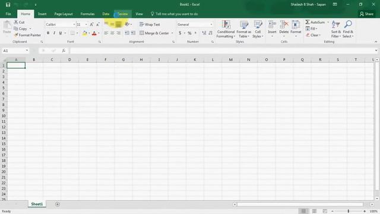Increase the cell indent

133,33
